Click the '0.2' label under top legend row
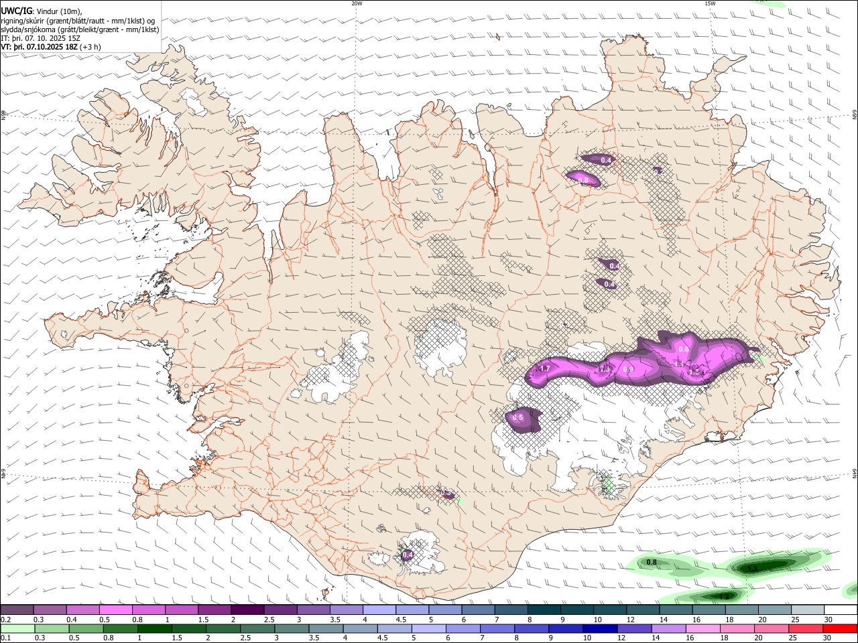This screenshot has width=858, height=643. coord(5,620)
